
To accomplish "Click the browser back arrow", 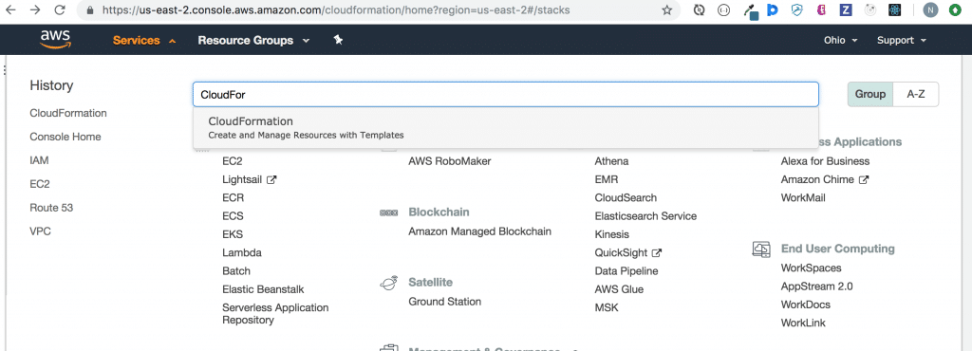I will [10, 9].
